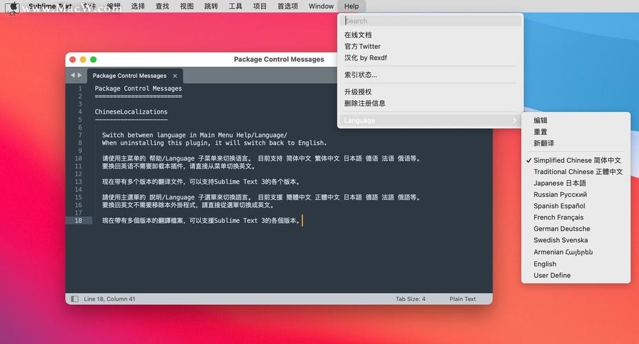Viewport: 639px width, 344px height.
Task: Click line number 7 in gutter
Action: click(80, 135)
